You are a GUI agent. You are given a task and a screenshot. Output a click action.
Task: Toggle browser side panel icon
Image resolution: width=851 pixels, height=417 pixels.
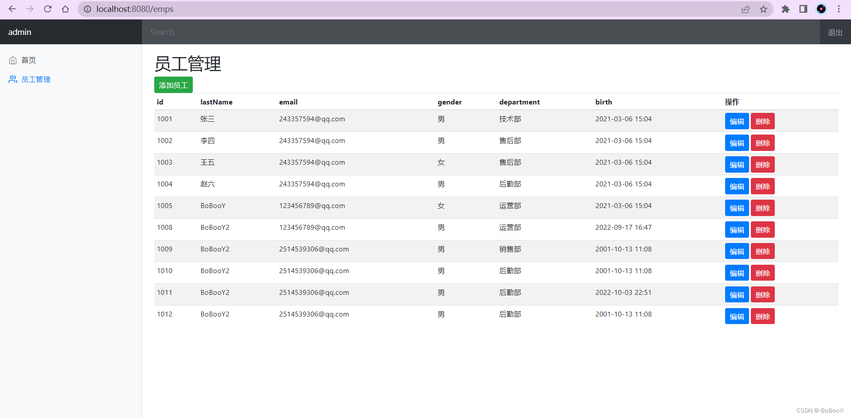(803, 9)
